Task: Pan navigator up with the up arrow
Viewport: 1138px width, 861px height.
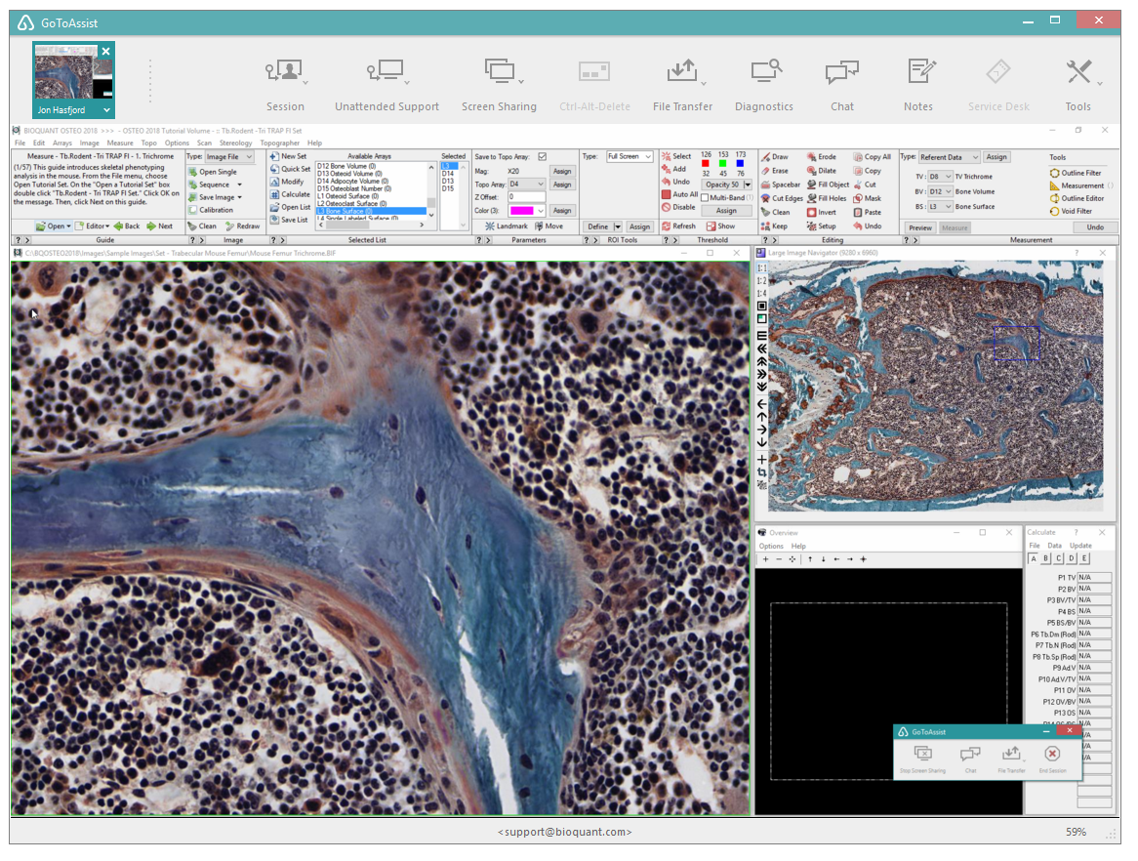Action: pyautogui.click(x=762, y=417)
